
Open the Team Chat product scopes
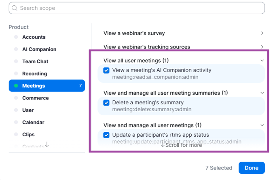[35, 61]
